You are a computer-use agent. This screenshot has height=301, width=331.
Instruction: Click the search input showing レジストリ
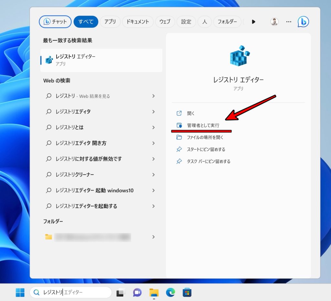click(71, 292)
